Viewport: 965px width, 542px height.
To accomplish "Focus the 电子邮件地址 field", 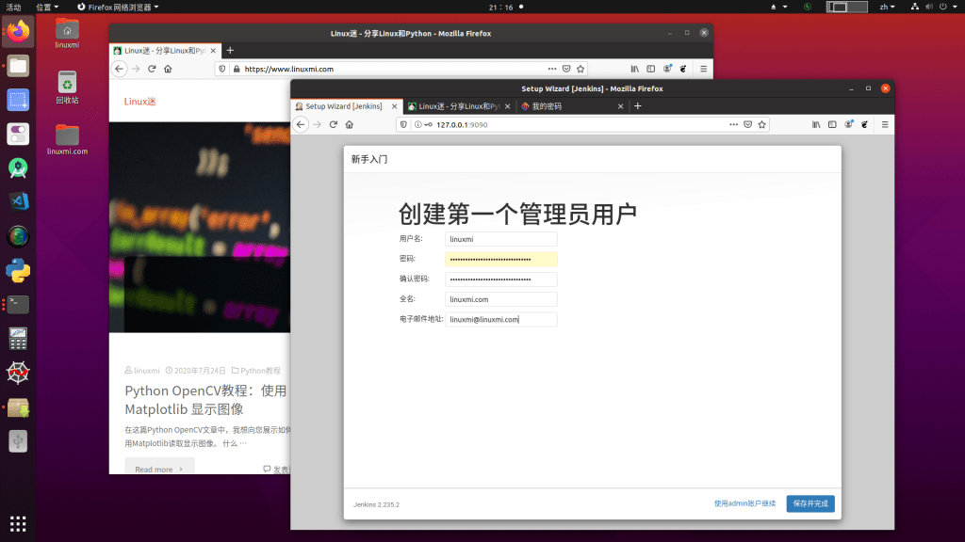I will coord(501,319).
